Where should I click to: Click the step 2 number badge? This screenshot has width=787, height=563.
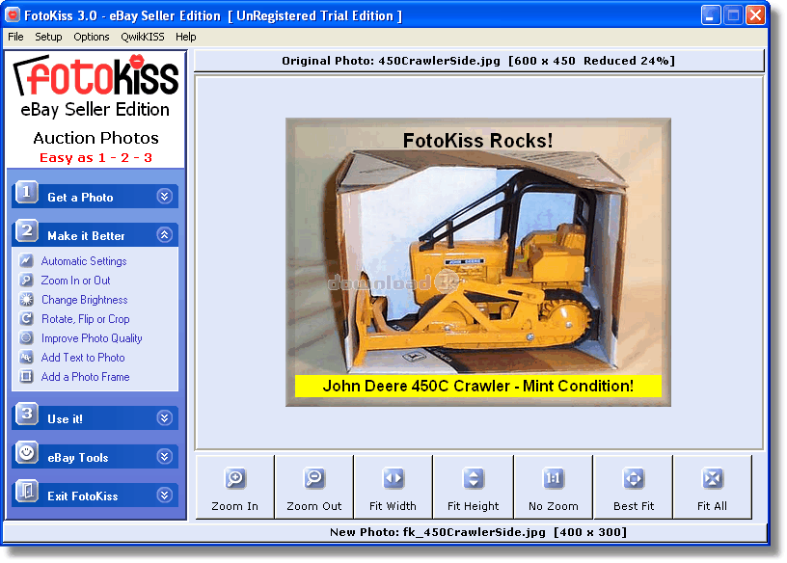click(27, 231)
